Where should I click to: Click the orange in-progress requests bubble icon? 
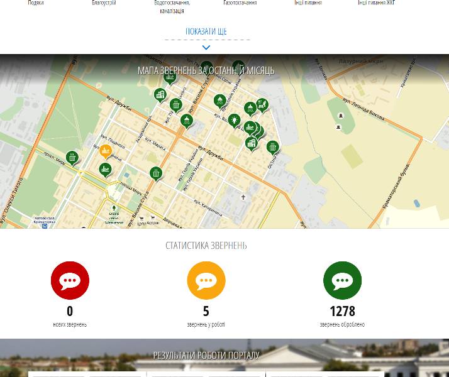[x=206, y=280]
